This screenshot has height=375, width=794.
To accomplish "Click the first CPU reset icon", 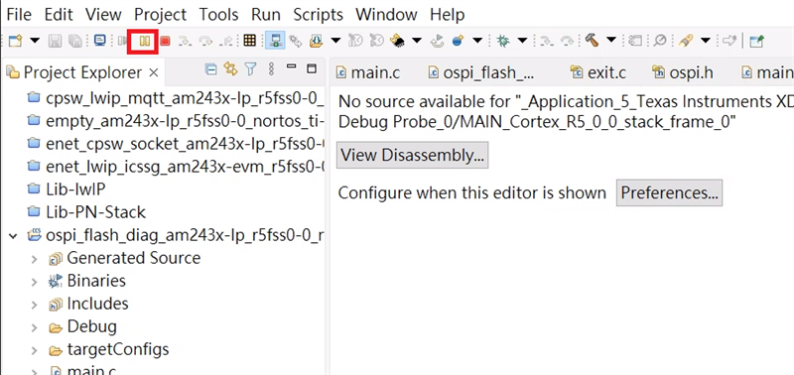I will (x=356, y=41).
